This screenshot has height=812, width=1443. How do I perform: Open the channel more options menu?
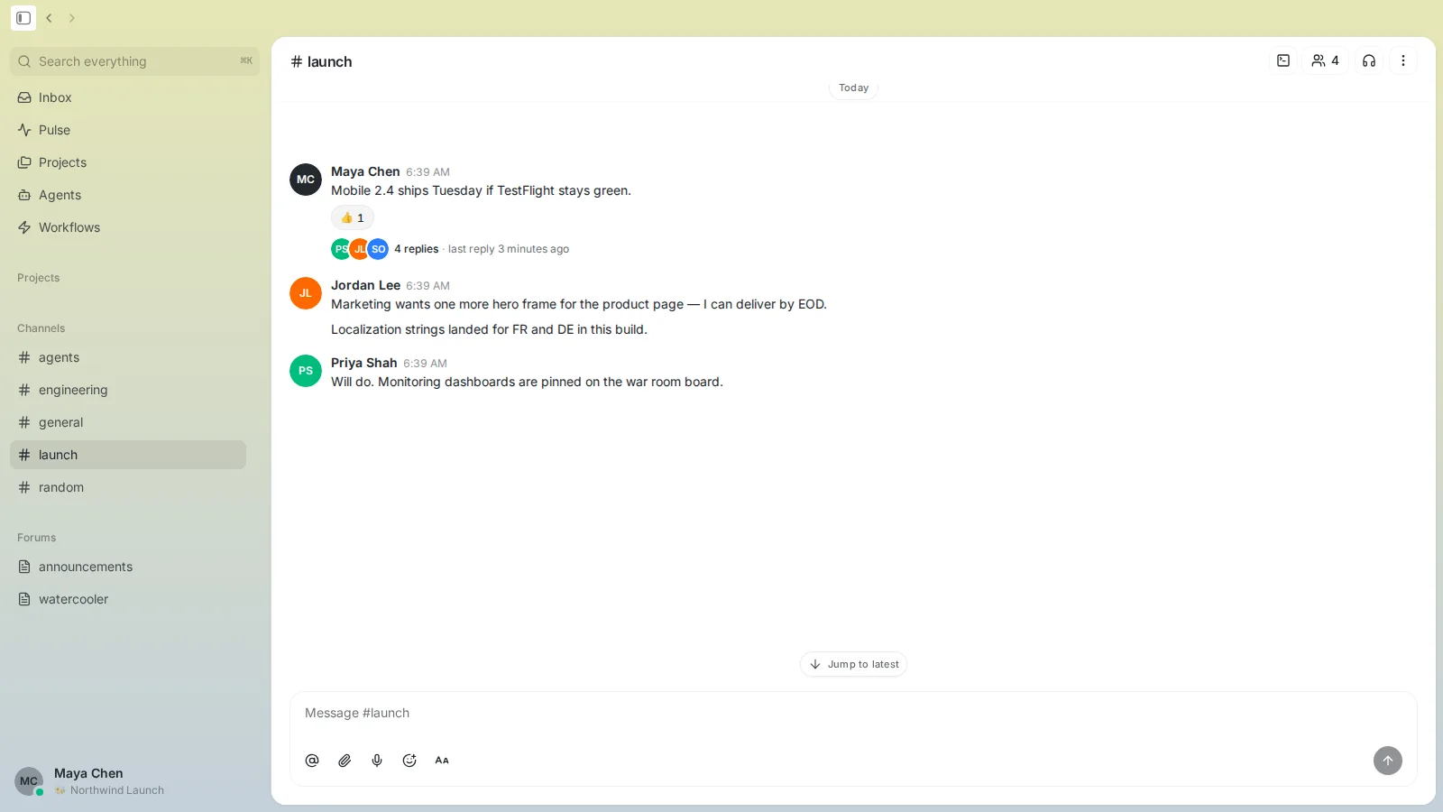coord(1403,60)
